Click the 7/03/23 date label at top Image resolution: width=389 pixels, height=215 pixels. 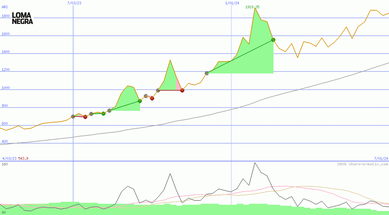pyautogui.click(x=74, y=3)
